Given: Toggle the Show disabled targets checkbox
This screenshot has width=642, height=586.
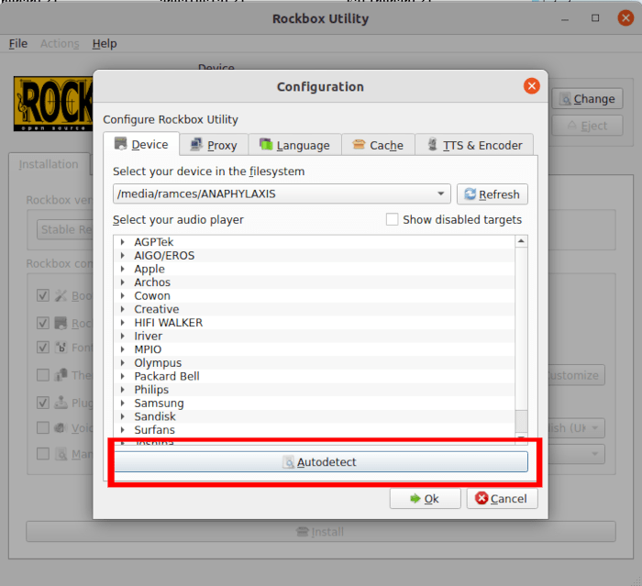Looking at the screenshot, I should pos(392,219).
